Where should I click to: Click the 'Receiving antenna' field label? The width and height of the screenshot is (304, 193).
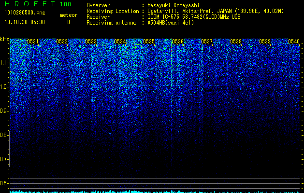coord(111,23)
